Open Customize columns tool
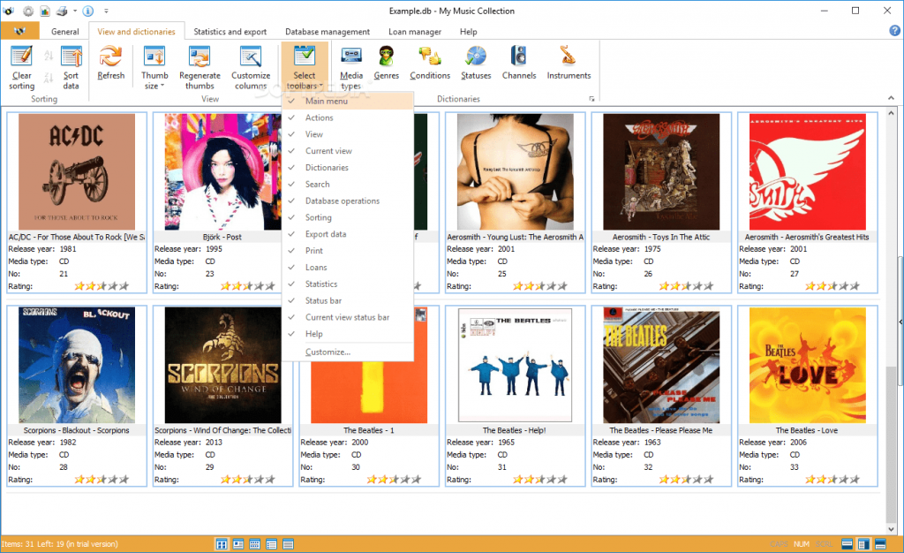This screenshot has height=553, width=904. click(251, 67)
